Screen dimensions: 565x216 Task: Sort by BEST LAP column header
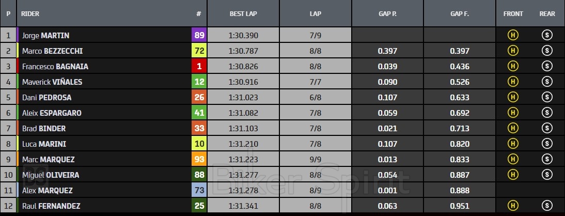pos(243,14)
